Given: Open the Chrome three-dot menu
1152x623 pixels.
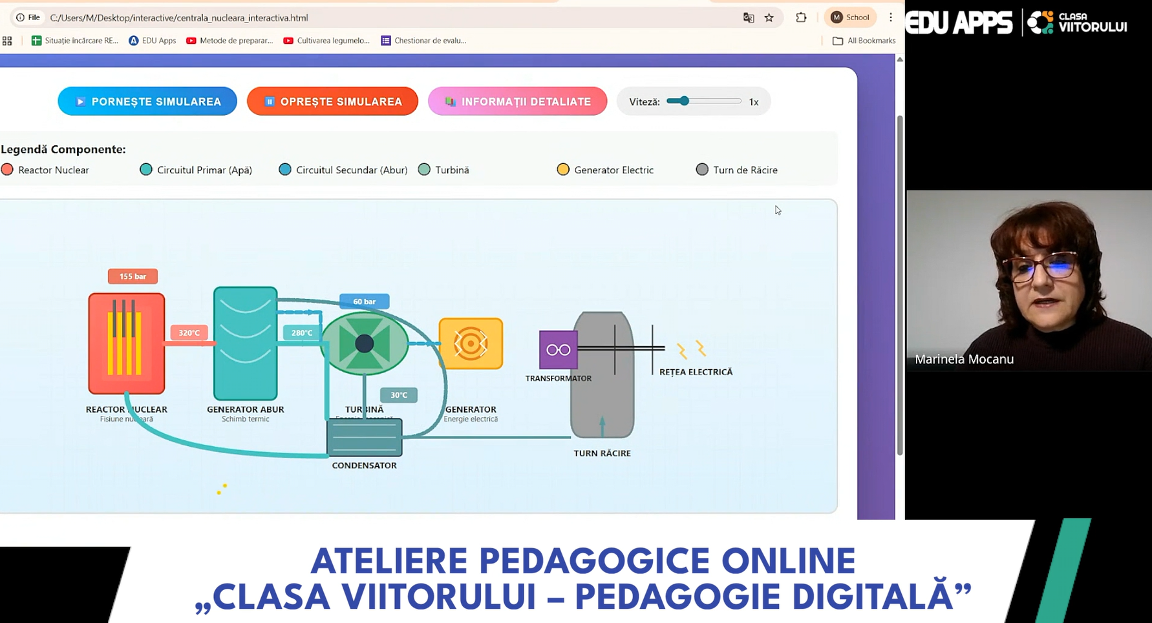Looking at the screenshot, I should pos(891,17).
